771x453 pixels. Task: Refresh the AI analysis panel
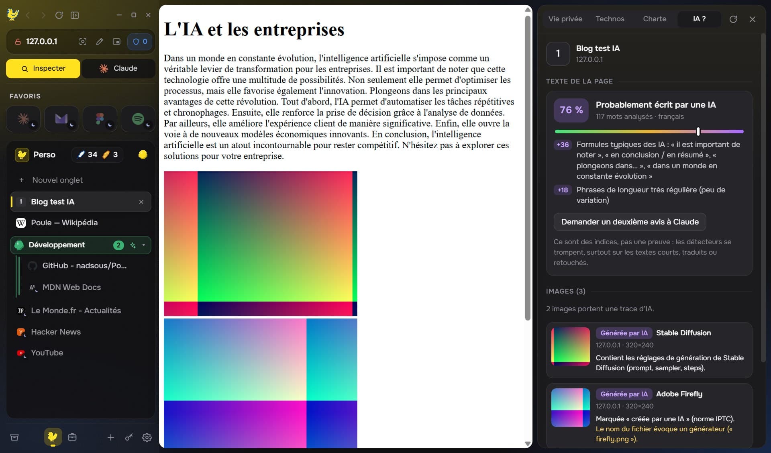(x=733, y=19)
